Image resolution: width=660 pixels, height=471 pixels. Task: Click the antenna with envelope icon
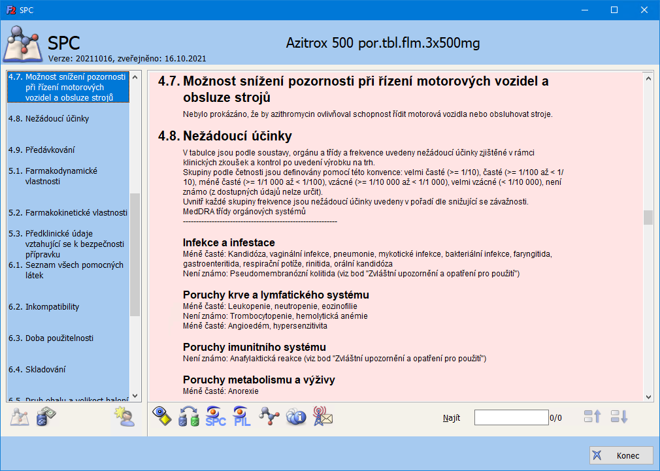[323, 416]
